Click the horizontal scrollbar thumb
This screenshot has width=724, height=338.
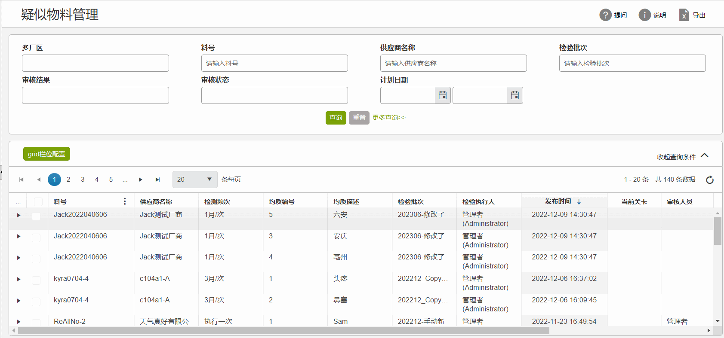283,331
